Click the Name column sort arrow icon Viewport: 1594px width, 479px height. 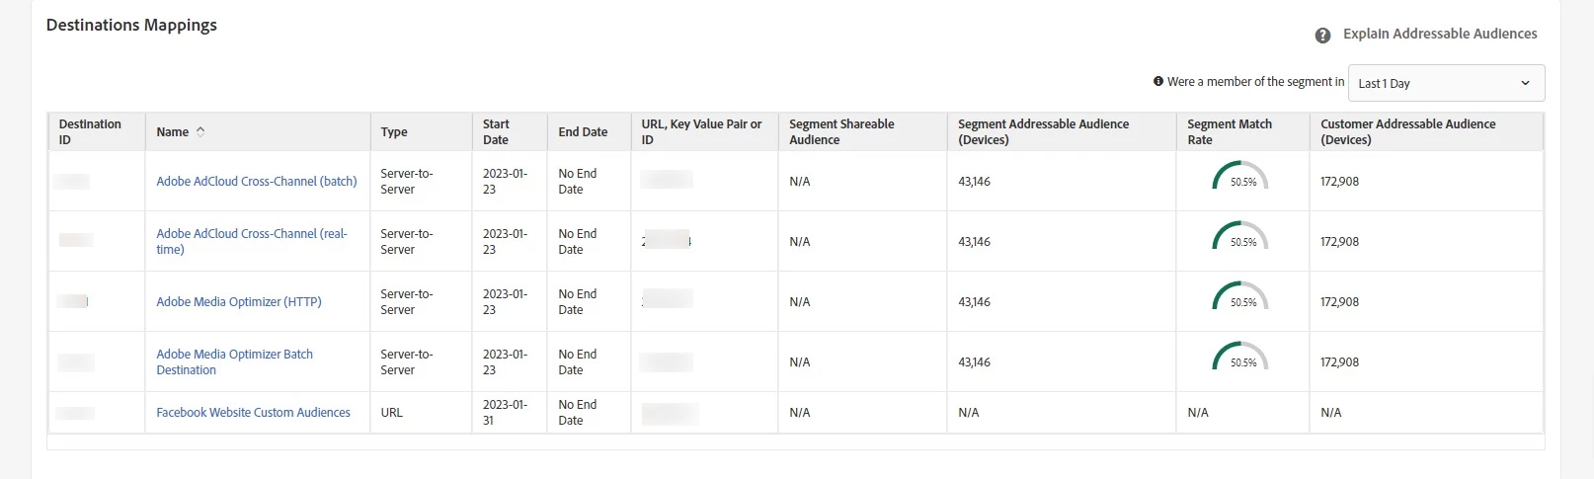[200, 131]
